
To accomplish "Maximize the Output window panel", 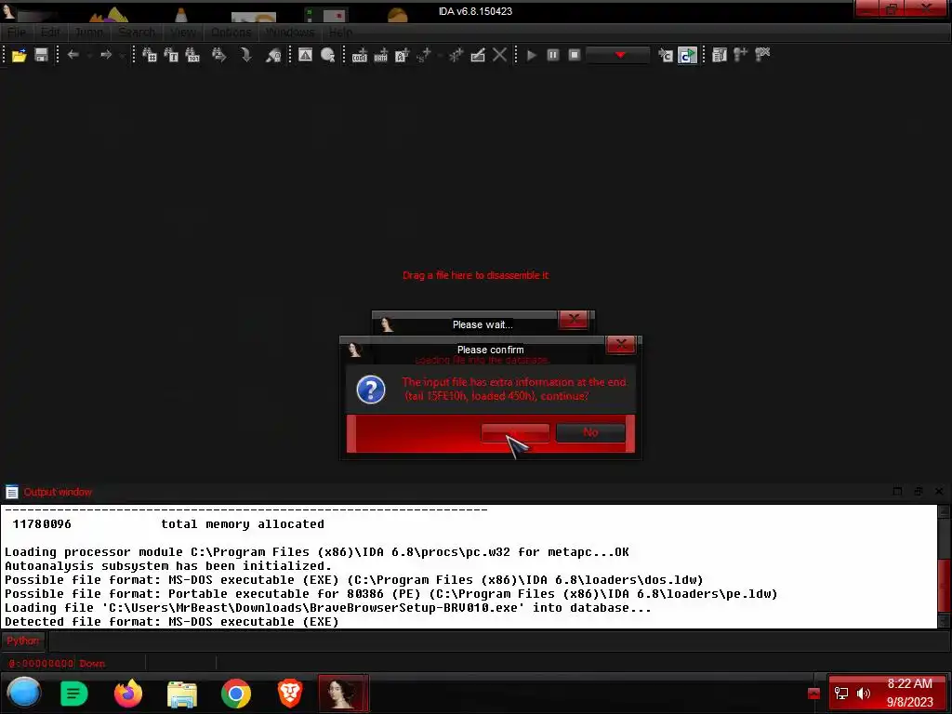I will [x=897, y=491].
